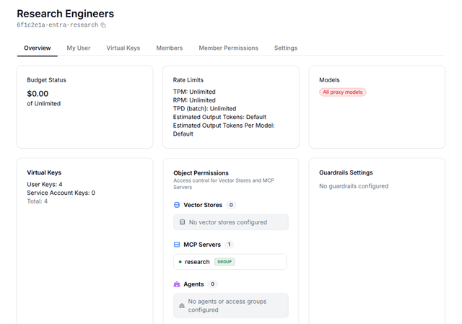Click Service Account Keys: 0 line
This screenshot has width=462, height=324.
(x=61, y=193)
